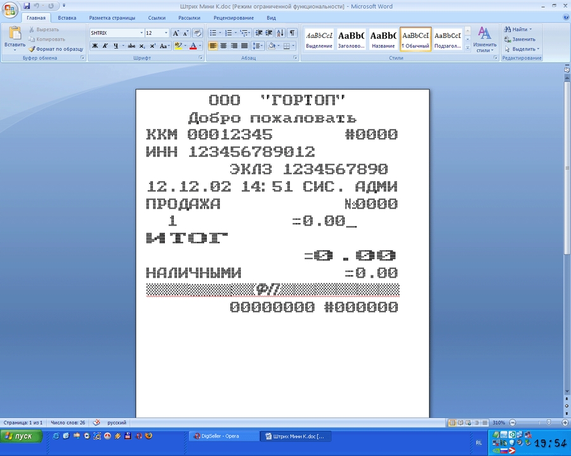
Task: Click the Office button logo
Action: pos(11,10)
